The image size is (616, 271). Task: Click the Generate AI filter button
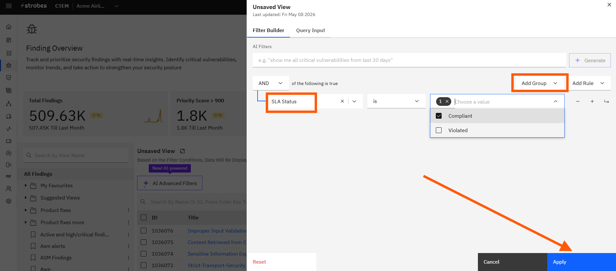click(x=590, y=60)
